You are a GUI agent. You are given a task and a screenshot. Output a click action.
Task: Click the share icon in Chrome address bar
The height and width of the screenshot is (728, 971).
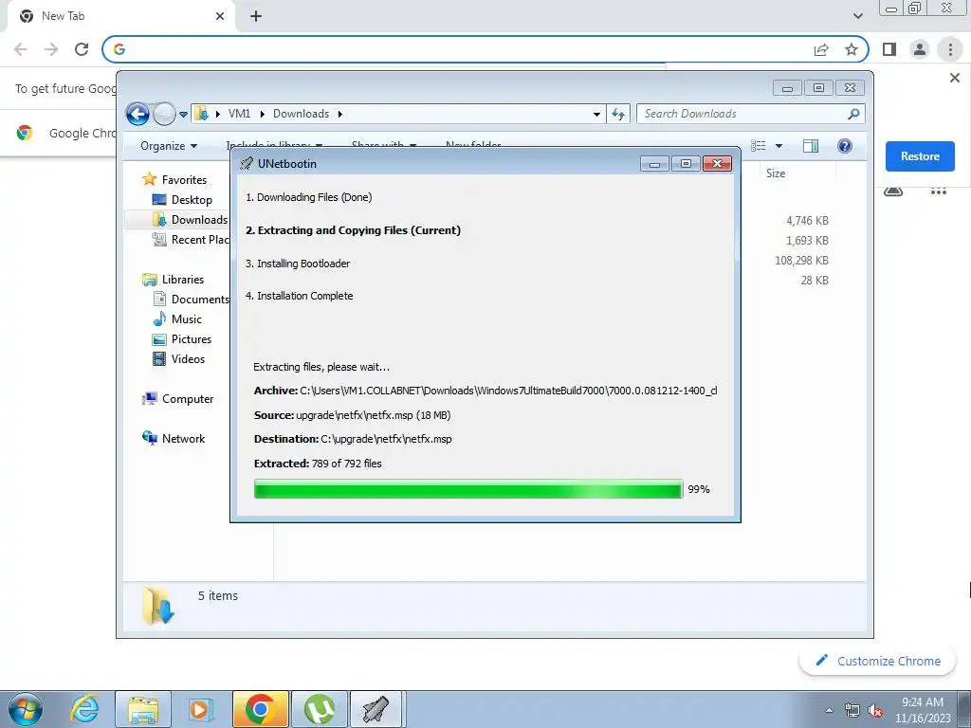point(821,49)
